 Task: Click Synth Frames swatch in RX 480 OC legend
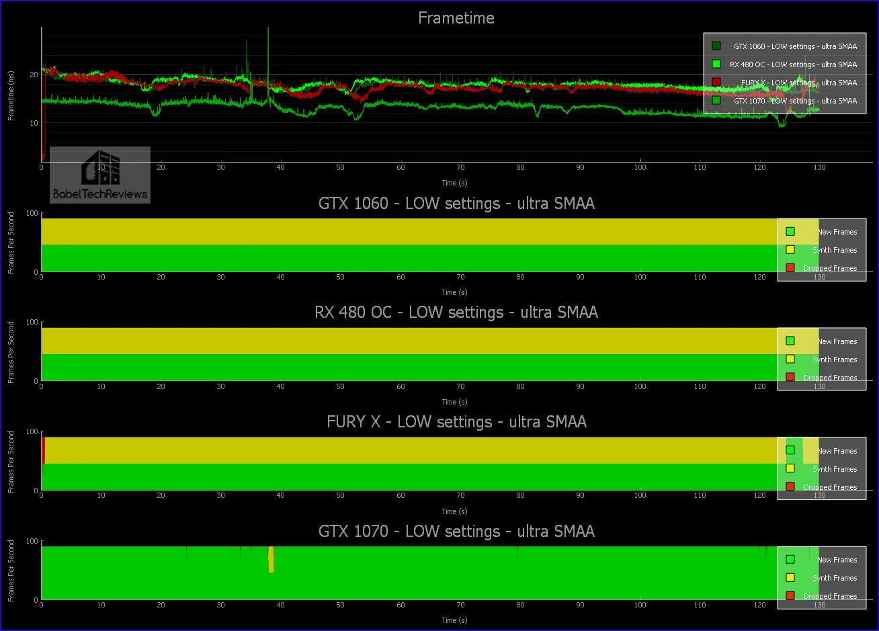[790, 360]
